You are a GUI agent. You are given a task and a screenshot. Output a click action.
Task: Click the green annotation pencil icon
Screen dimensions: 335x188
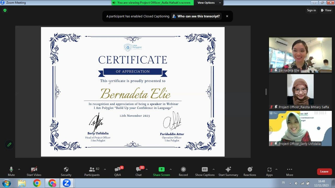click(9, 144)
